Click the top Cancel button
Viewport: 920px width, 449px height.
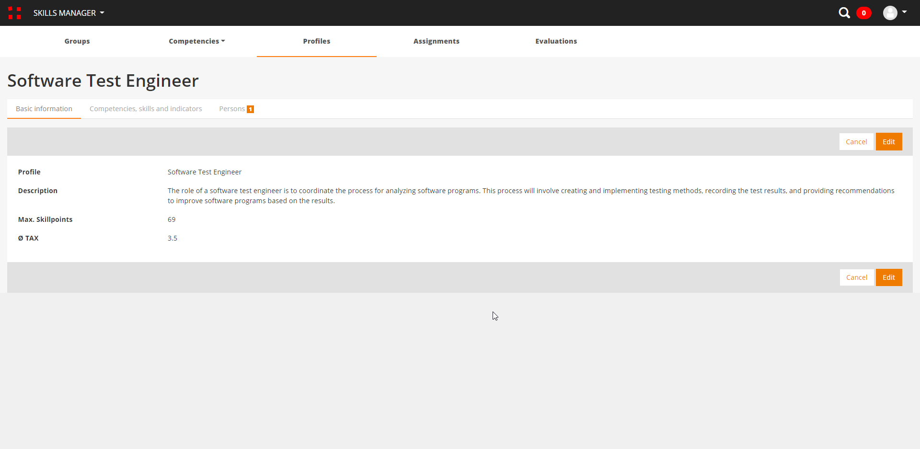coord(856,142)
